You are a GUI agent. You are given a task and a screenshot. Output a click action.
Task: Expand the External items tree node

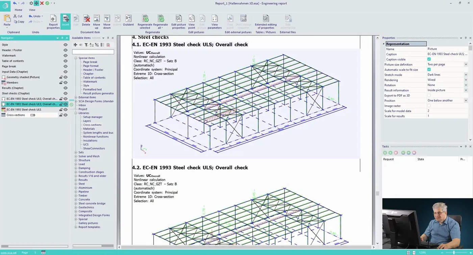point(76,97)
